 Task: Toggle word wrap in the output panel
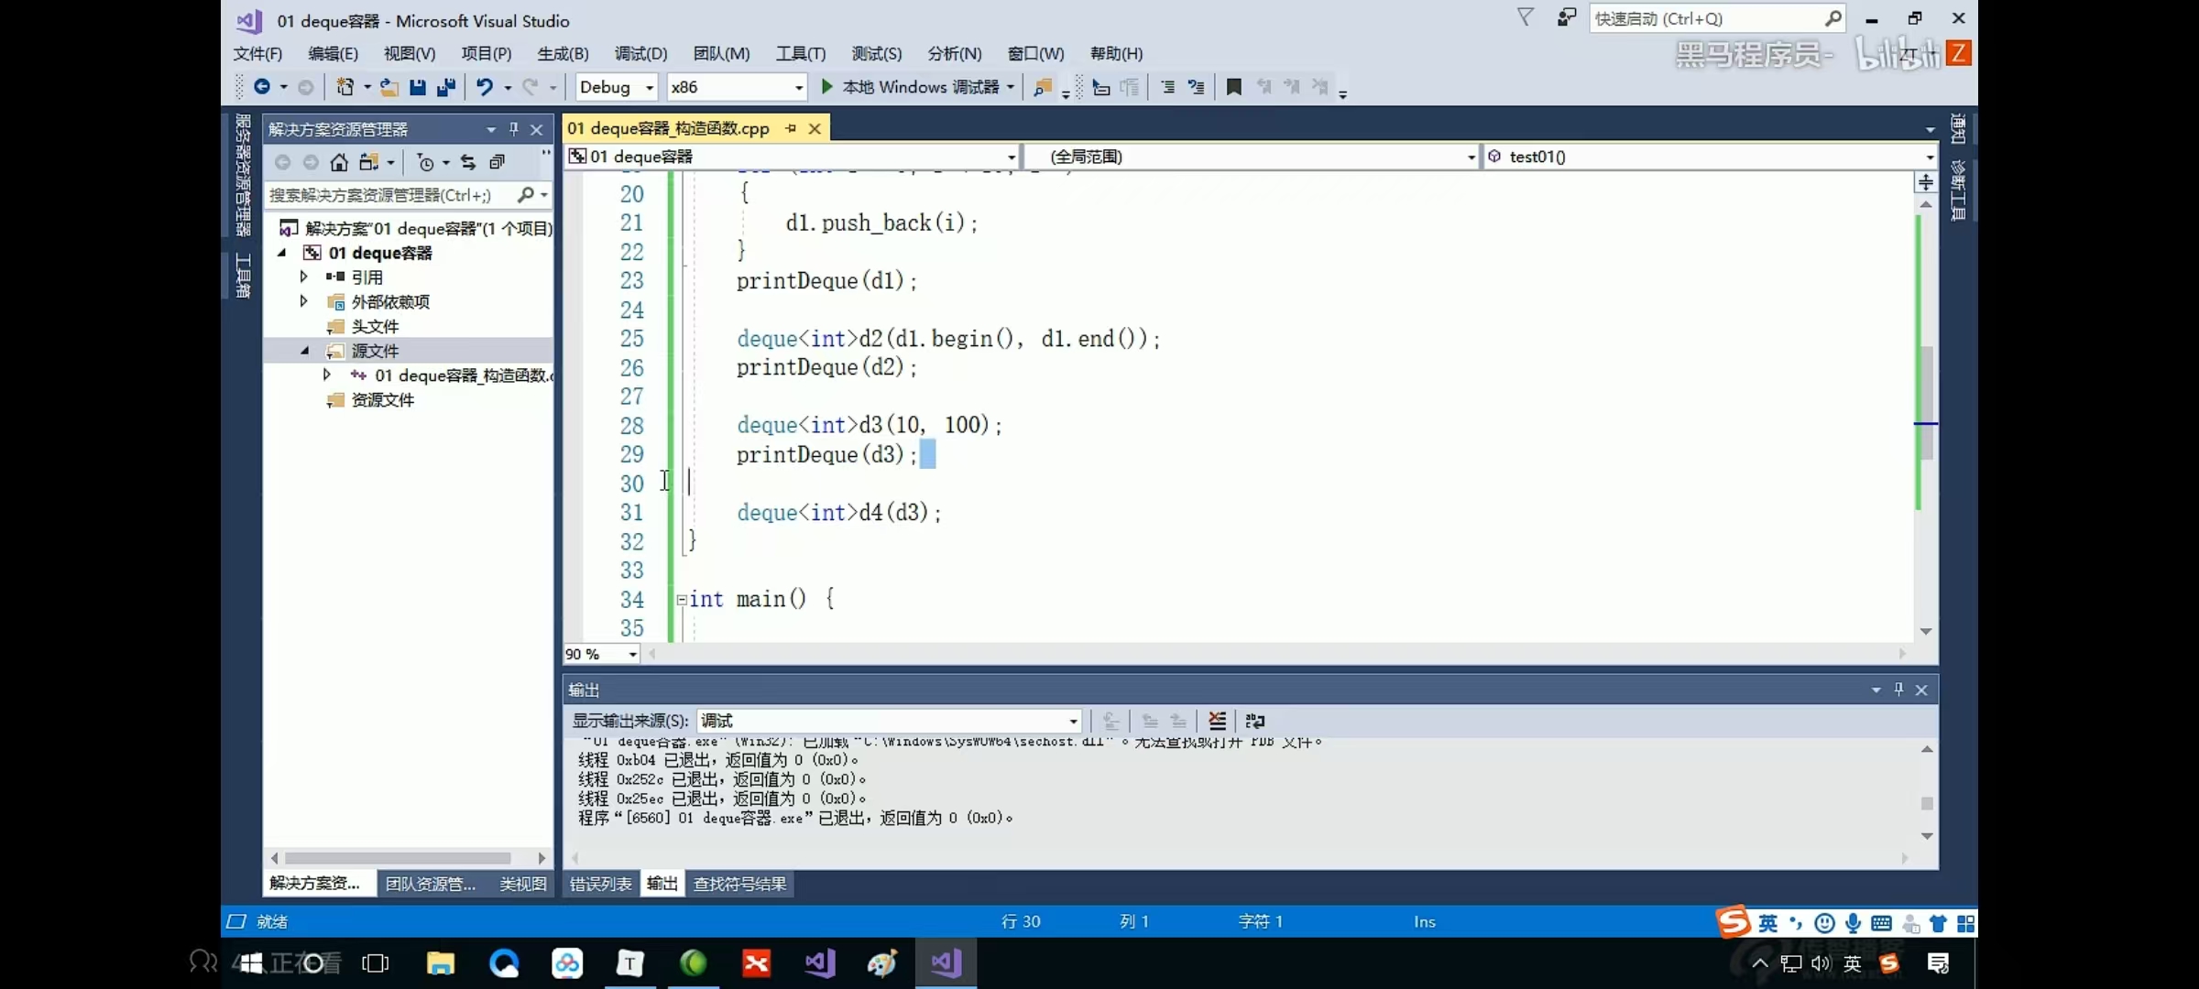[1255, 721]
